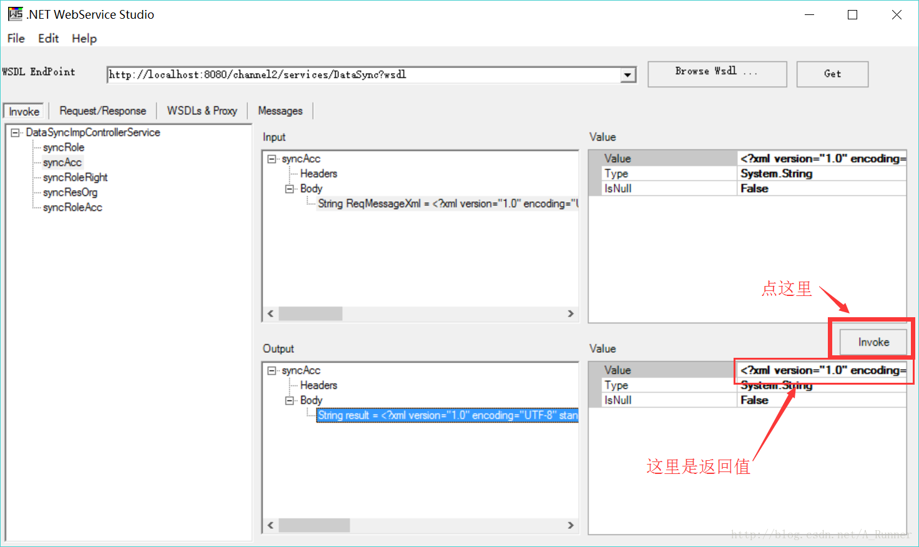Viewport: 919px width, 547px height.
Task: Maximize the WebService Studio window
Action: (853, 14)
